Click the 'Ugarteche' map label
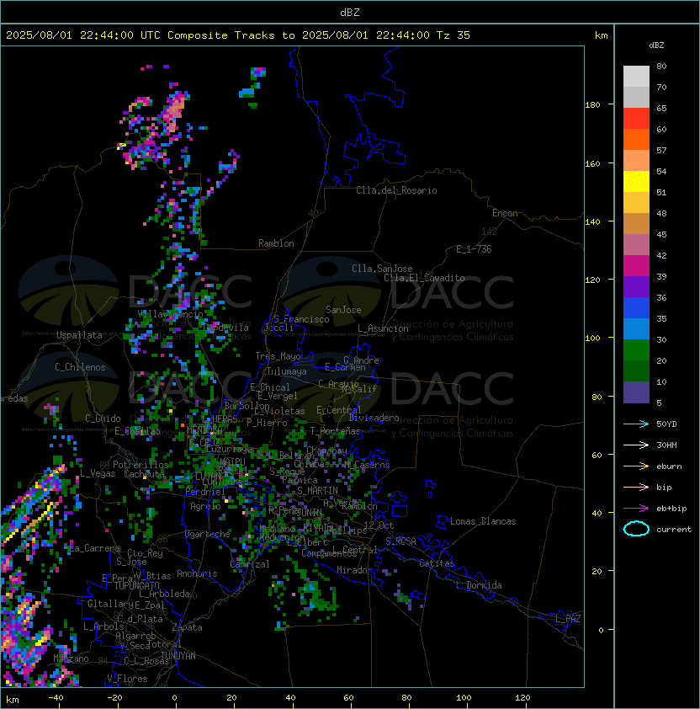700x709 pixels. point(208,534)
